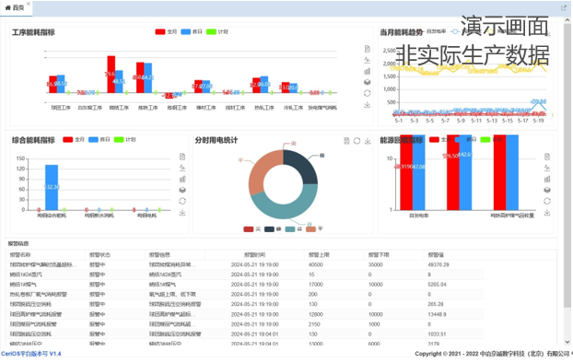Sort by 报警信息 column header
Image resolution: width=573 pixels, height=363 pixels.
click(159, 255)
